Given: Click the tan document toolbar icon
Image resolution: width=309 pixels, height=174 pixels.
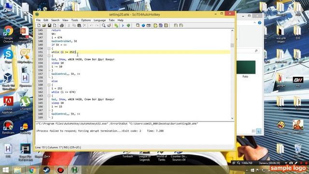Looking at the screenshot, I should (166, 26).
